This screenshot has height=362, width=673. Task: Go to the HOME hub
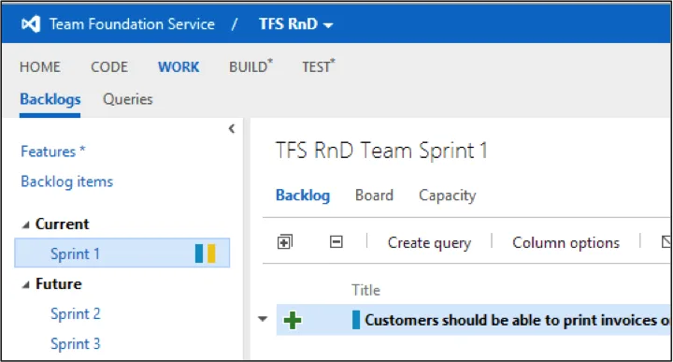40,67
